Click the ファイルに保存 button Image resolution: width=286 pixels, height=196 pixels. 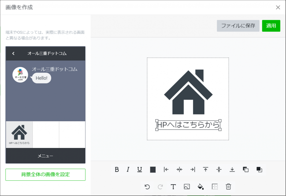[x=238, y=26]
